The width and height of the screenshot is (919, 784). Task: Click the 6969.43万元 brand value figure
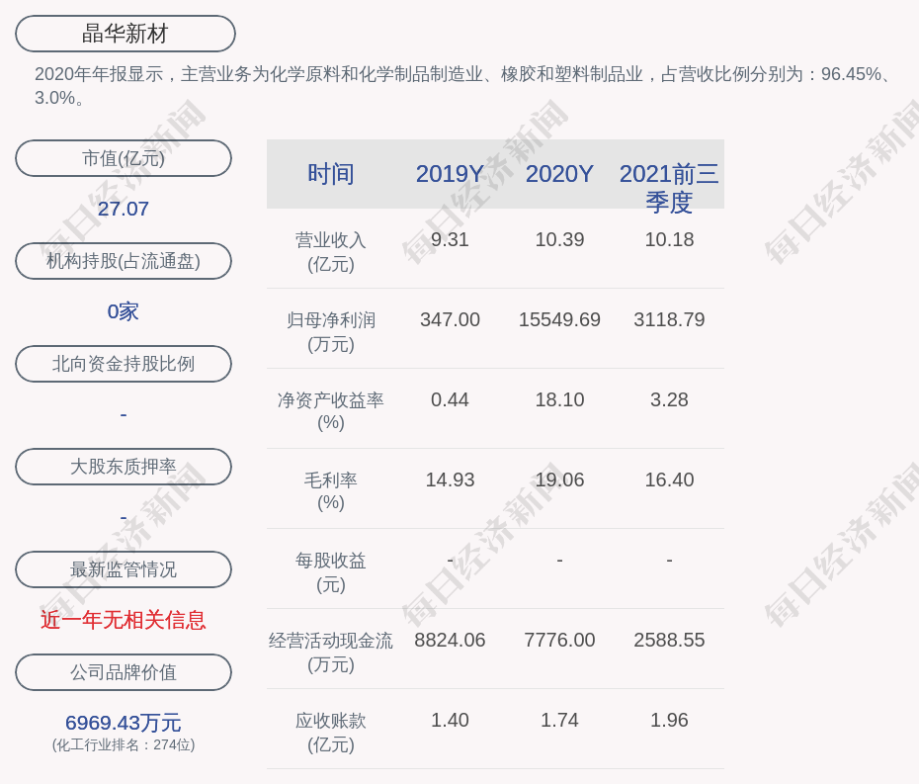point(124,723)
